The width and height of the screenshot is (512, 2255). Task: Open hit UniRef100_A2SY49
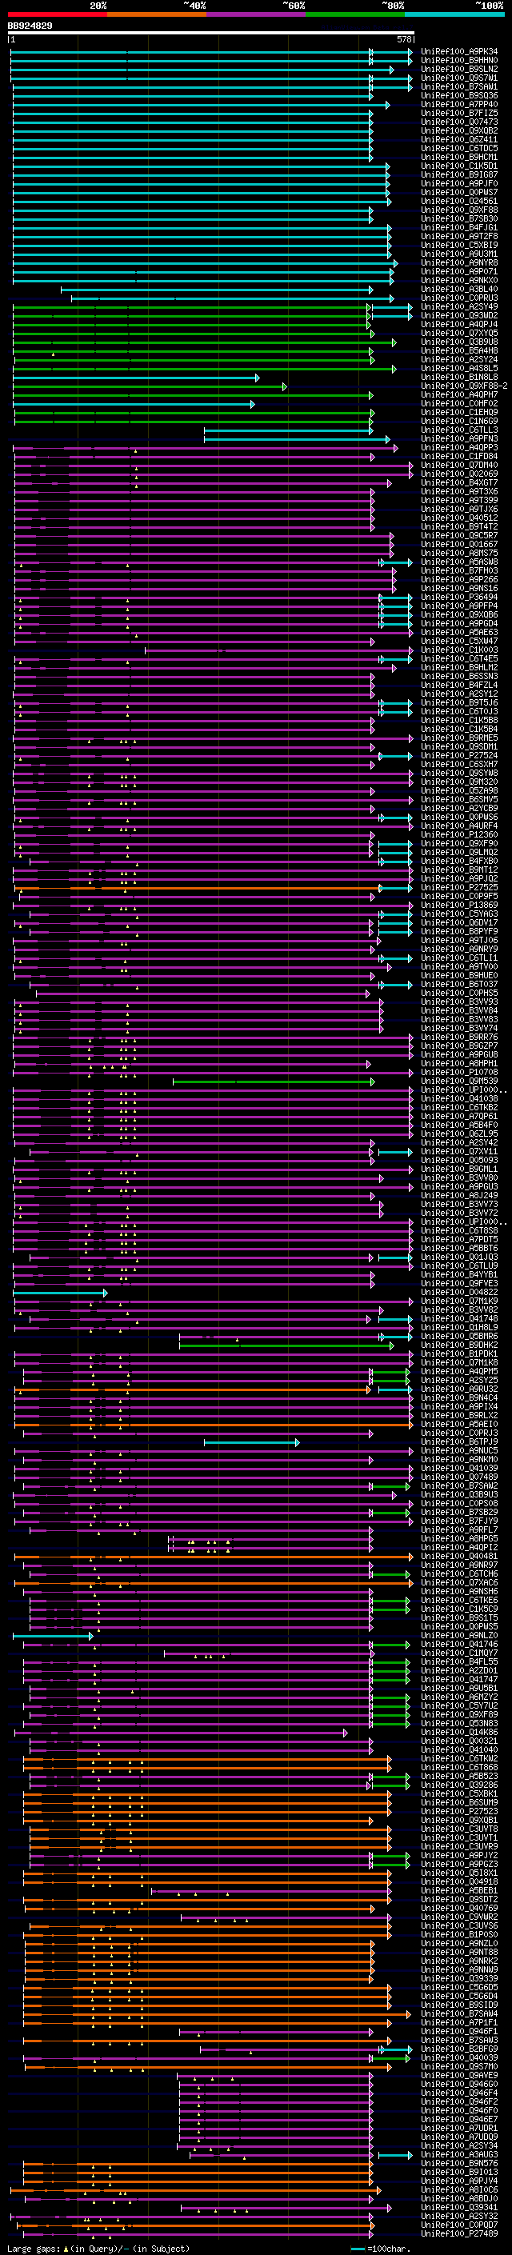point(459,307)
